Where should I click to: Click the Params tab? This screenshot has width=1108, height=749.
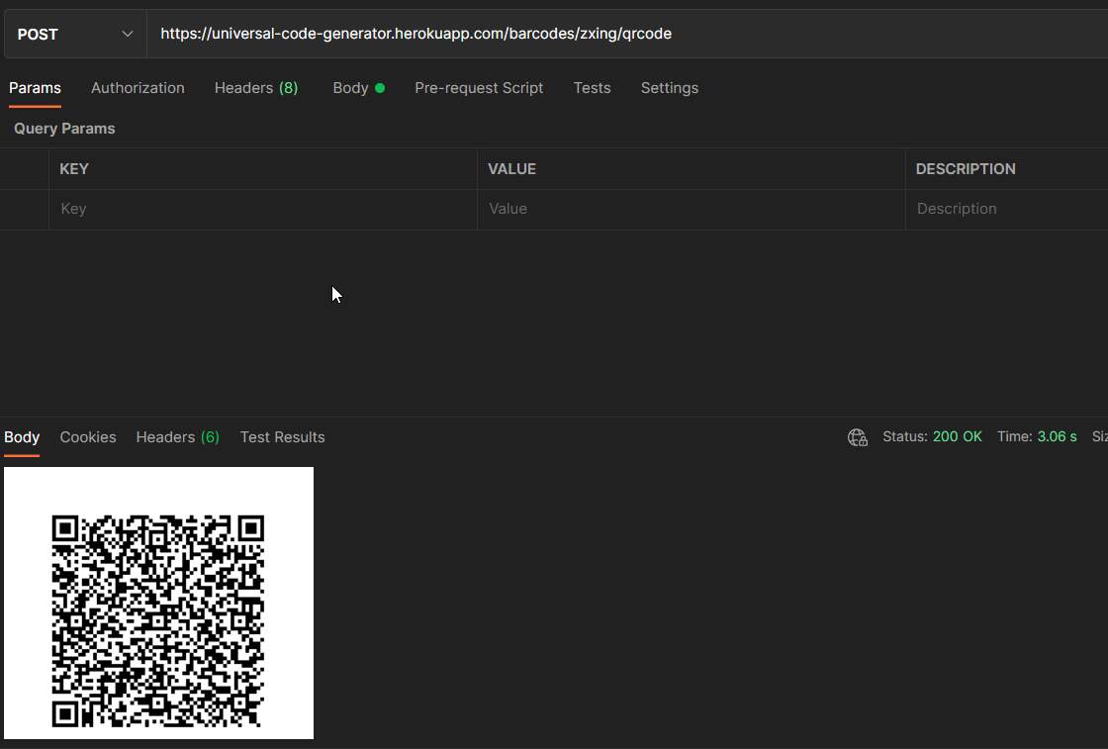pos(35,88)
